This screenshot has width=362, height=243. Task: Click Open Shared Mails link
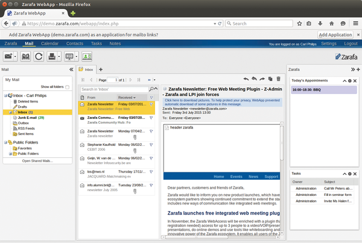click(x=37, y=161)
